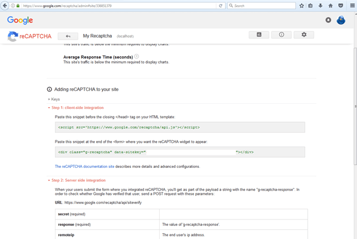
Task: Click the Google logo
Action: click(x=20, y=20)
